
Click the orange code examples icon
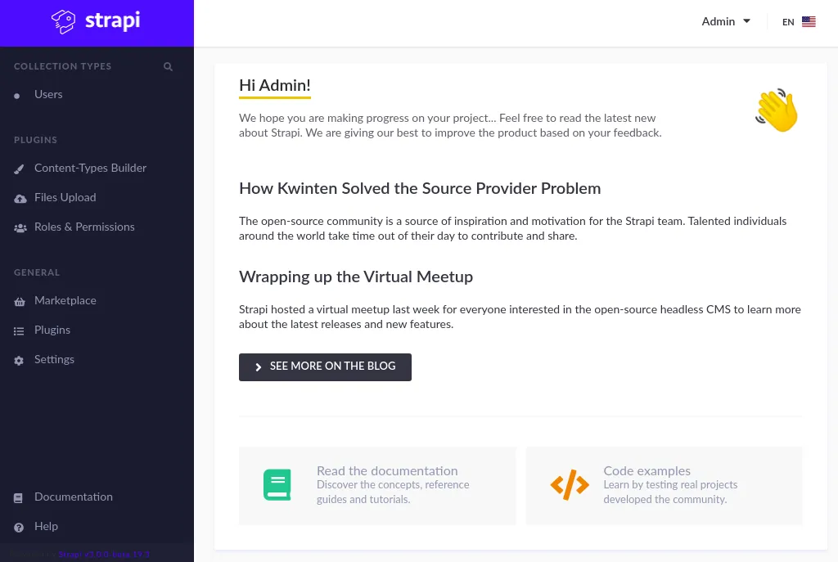click(570, 484)
